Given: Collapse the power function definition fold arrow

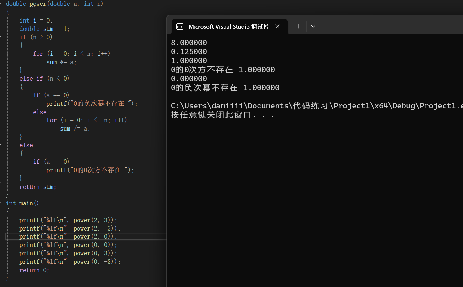Looking at the screenshot, I should (1, 4).
